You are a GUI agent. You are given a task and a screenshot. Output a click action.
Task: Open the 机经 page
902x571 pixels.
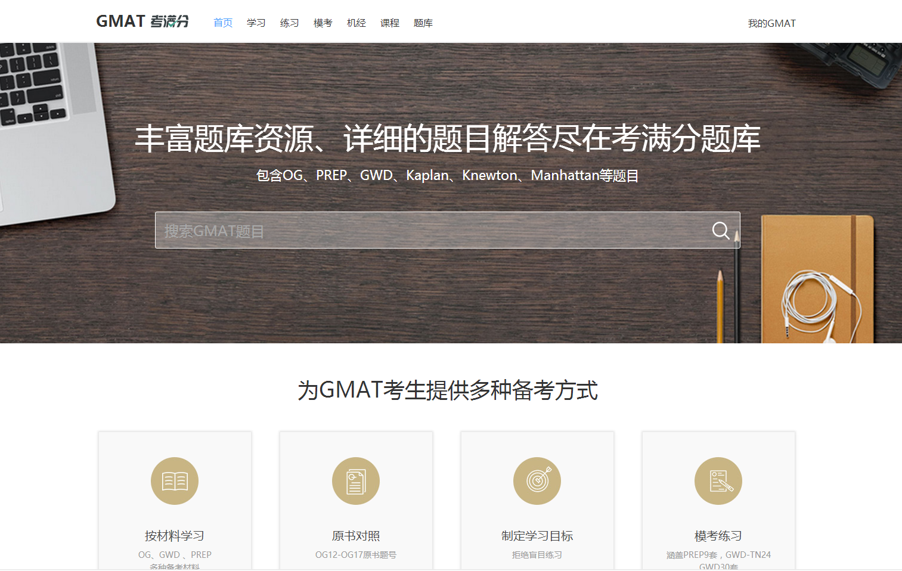tap(356, 23)
